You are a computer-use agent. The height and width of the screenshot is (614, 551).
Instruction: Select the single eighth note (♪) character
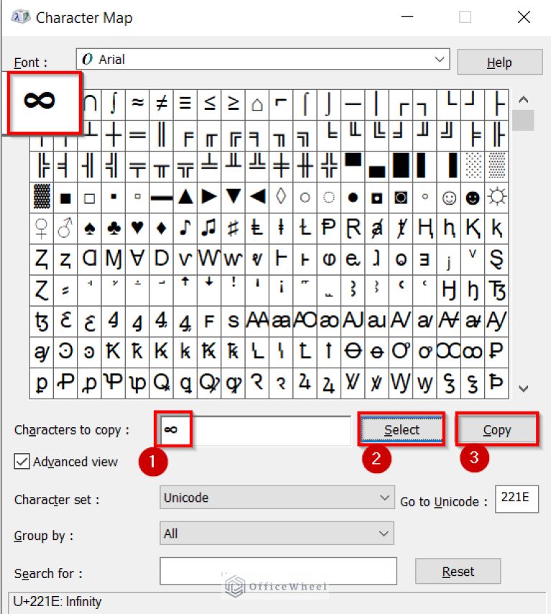[x=185, y=228]
